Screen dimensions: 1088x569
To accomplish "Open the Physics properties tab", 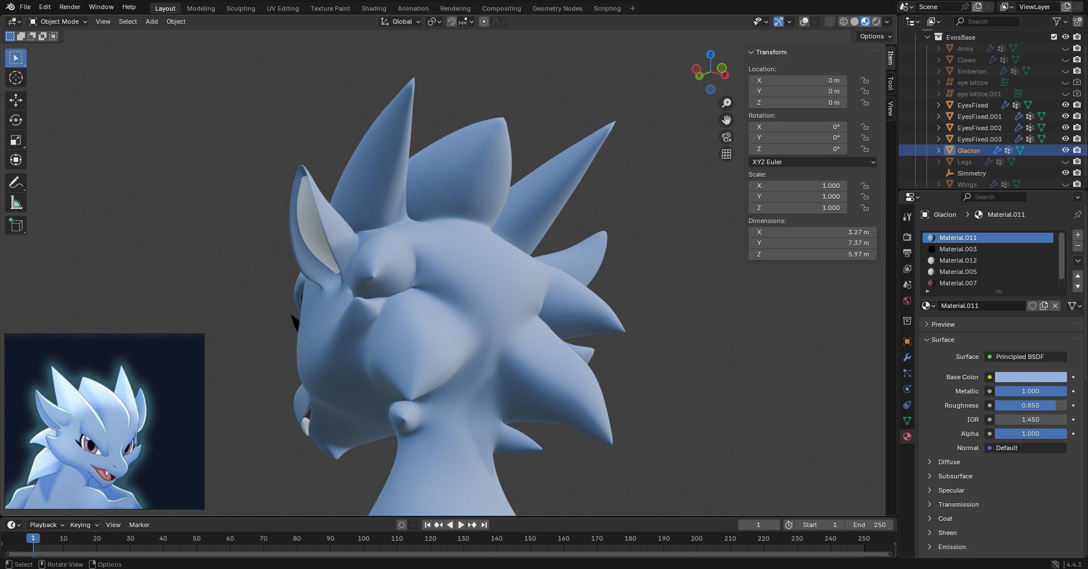I will coord(907,389).
